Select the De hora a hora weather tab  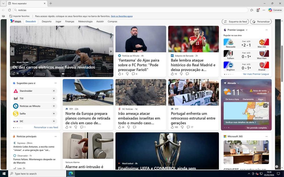click(232, 99)
